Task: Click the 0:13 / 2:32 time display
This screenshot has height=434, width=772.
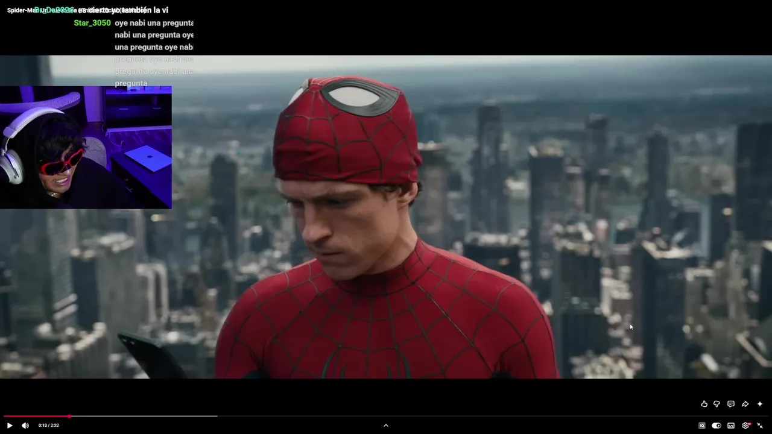Action: point(48,426)
